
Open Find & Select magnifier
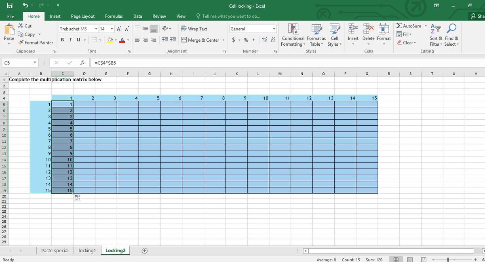pos(451,35)
